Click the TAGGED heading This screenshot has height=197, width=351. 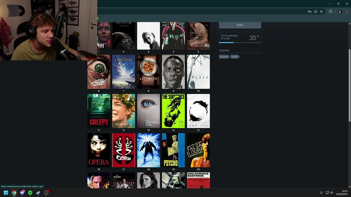tap(224, 50)
